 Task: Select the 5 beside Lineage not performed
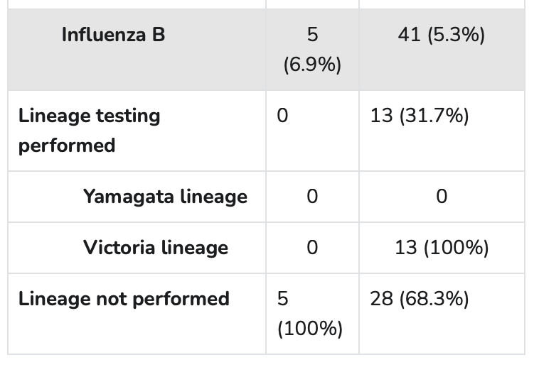(282, 299)
